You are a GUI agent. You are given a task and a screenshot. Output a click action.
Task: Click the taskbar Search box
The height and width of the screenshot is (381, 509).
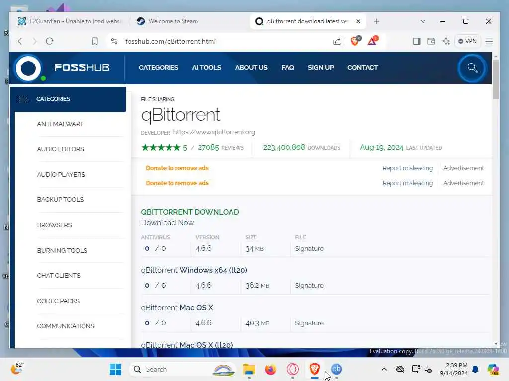pyautogui.click(x=182, y=369)
